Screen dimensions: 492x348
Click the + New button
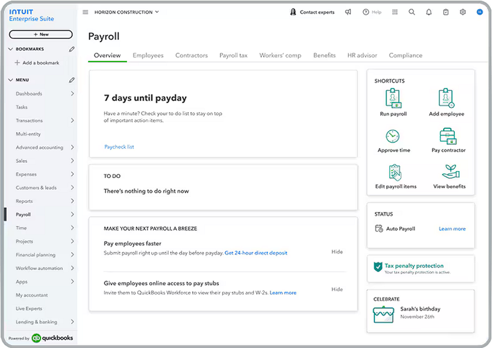pos(41,35)
